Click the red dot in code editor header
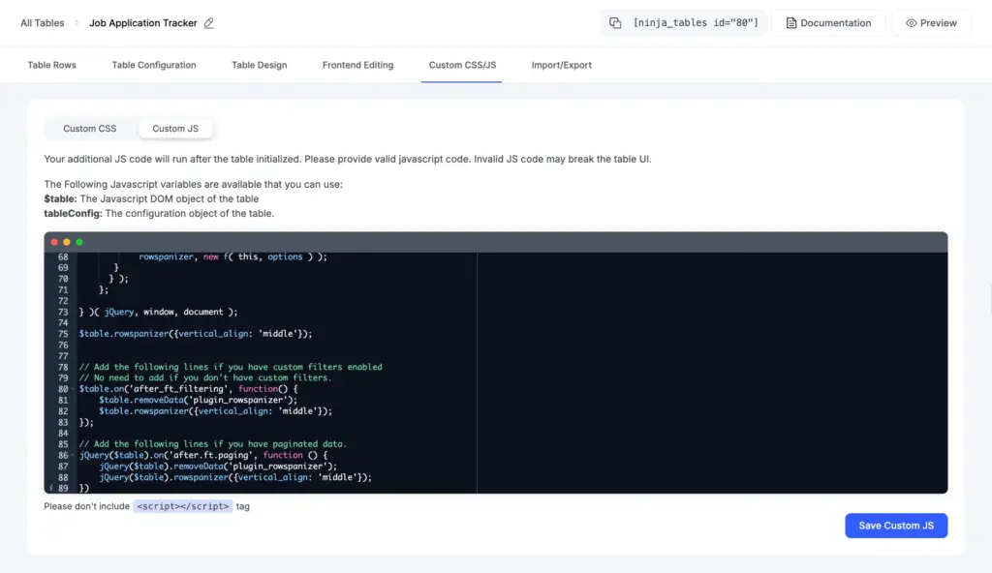 pos(54,242)
